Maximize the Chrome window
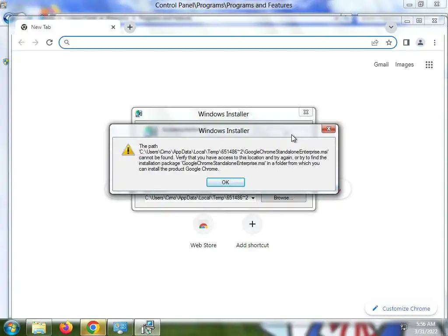 point(419,21)
